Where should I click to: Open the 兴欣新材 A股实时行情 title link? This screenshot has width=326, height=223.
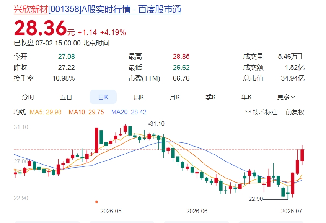click(x=97, y=10)
